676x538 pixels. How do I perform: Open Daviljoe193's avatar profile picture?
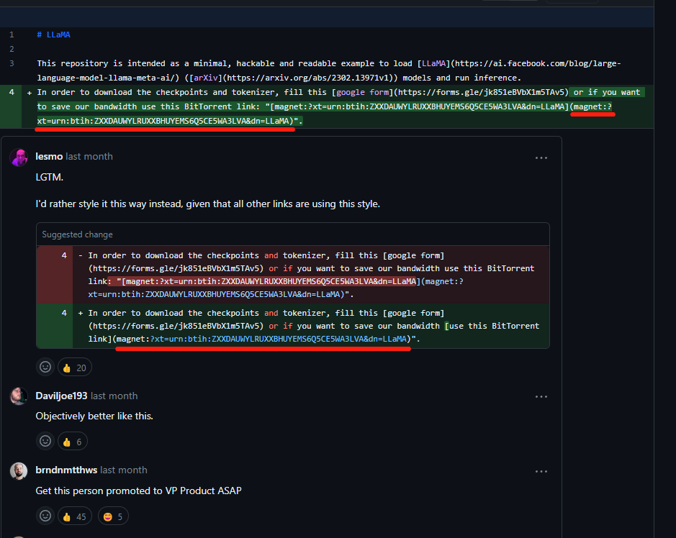pyautogui.click(x=19, y=396)
